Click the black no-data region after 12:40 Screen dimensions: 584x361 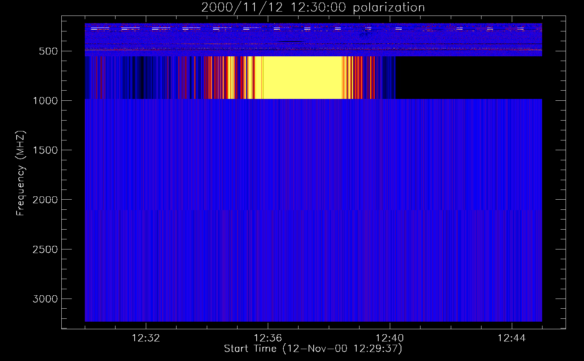tap(469, 77)
